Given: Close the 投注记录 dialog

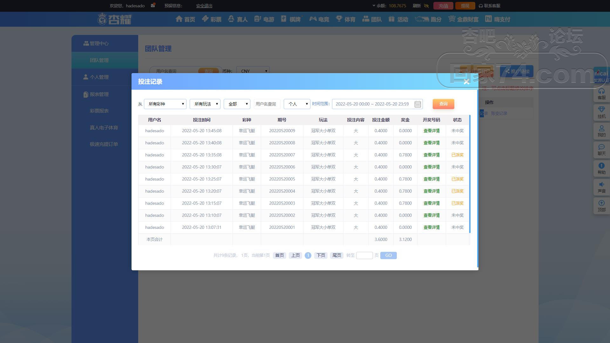Looking at the screenshot, I should point(466,82).
